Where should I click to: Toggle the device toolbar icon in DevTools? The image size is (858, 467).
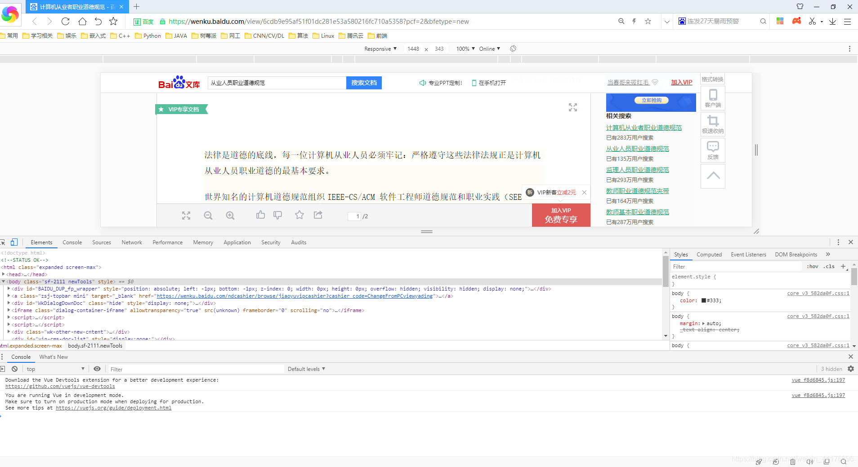14,242
